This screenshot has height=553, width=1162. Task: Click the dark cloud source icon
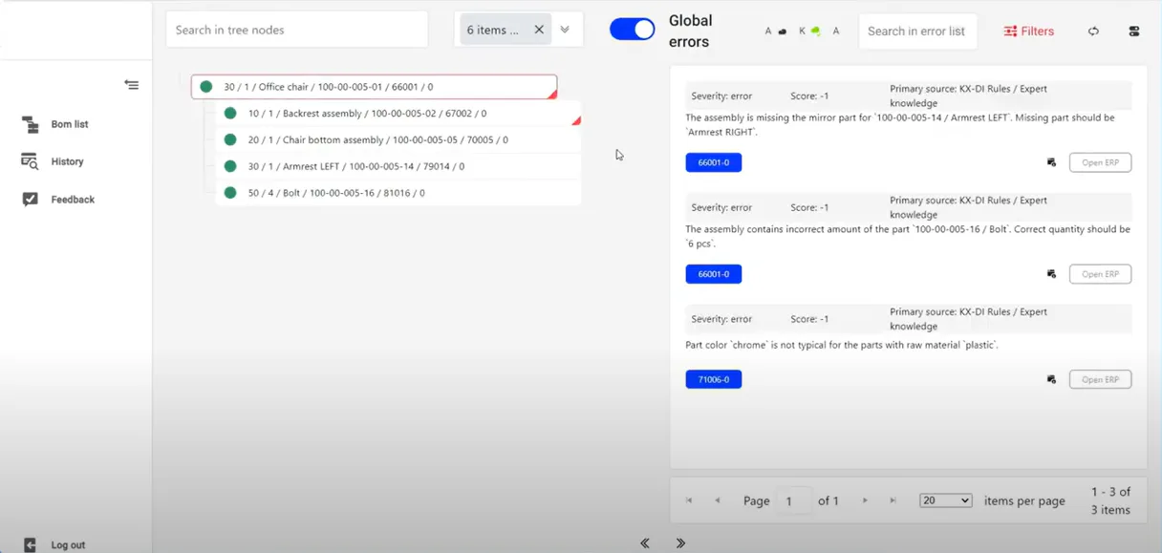783,32
